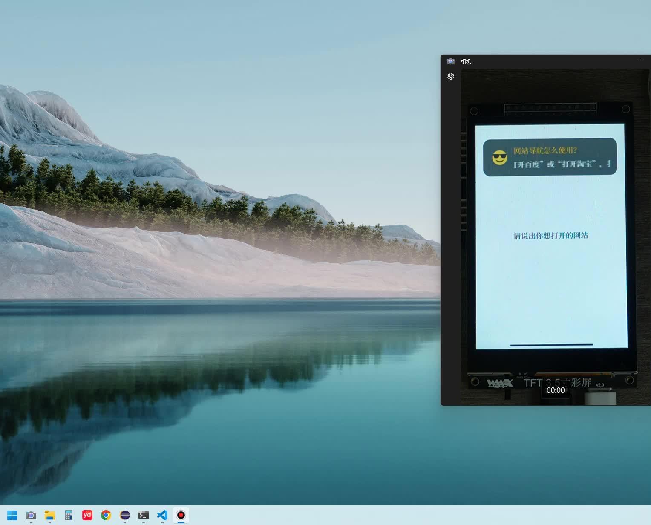Open File Explorer from the taskbar

coord(50,515)
